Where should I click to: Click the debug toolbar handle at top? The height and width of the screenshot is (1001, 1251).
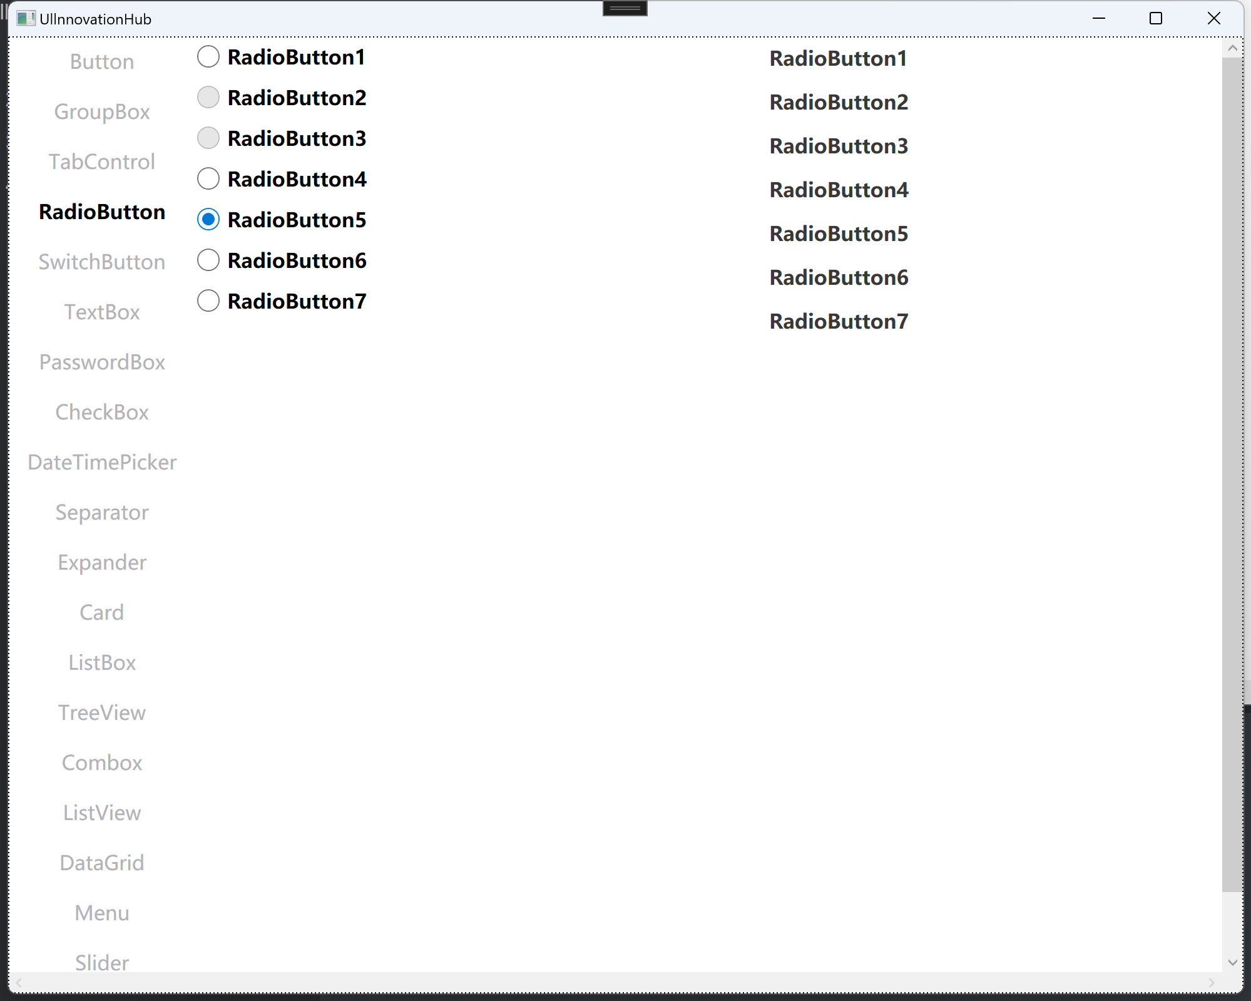[625, 8]
